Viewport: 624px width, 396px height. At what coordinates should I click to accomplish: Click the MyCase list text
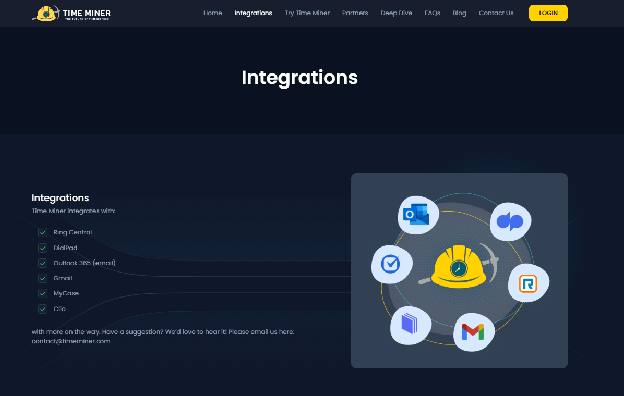coord(66,293)
